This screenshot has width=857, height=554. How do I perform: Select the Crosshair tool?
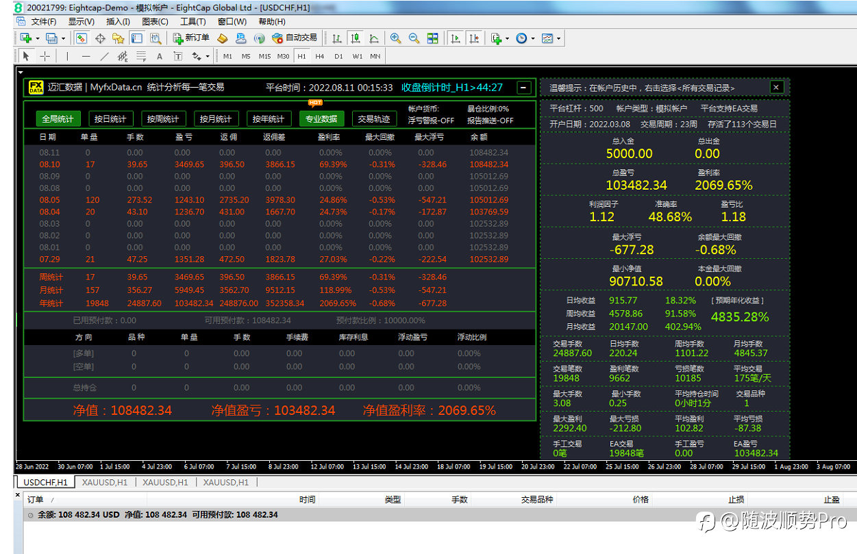tap(45, 56)
